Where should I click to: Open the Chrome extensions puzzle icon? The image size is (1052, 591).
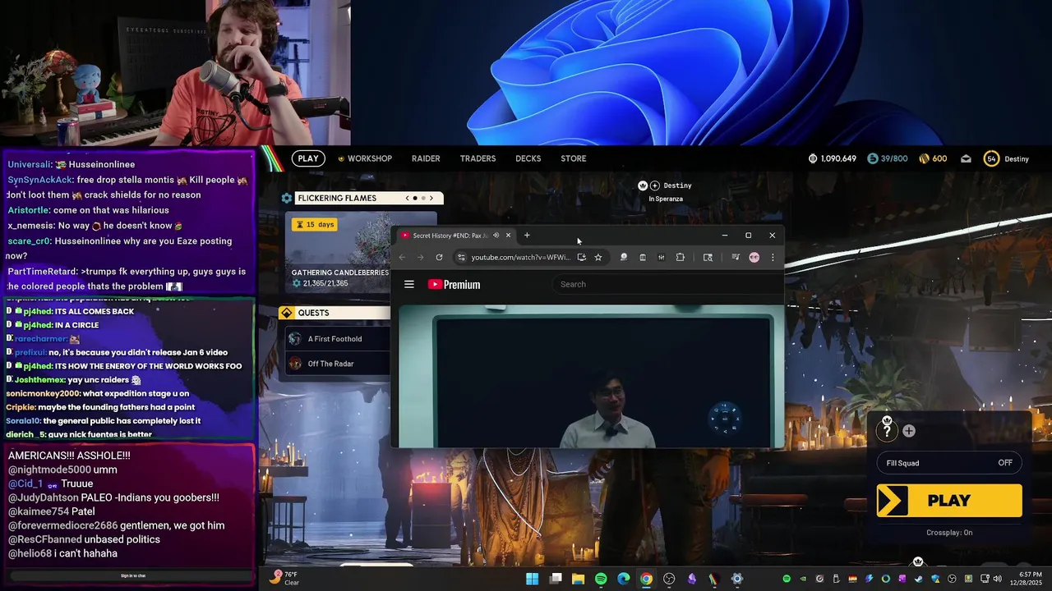680,257
